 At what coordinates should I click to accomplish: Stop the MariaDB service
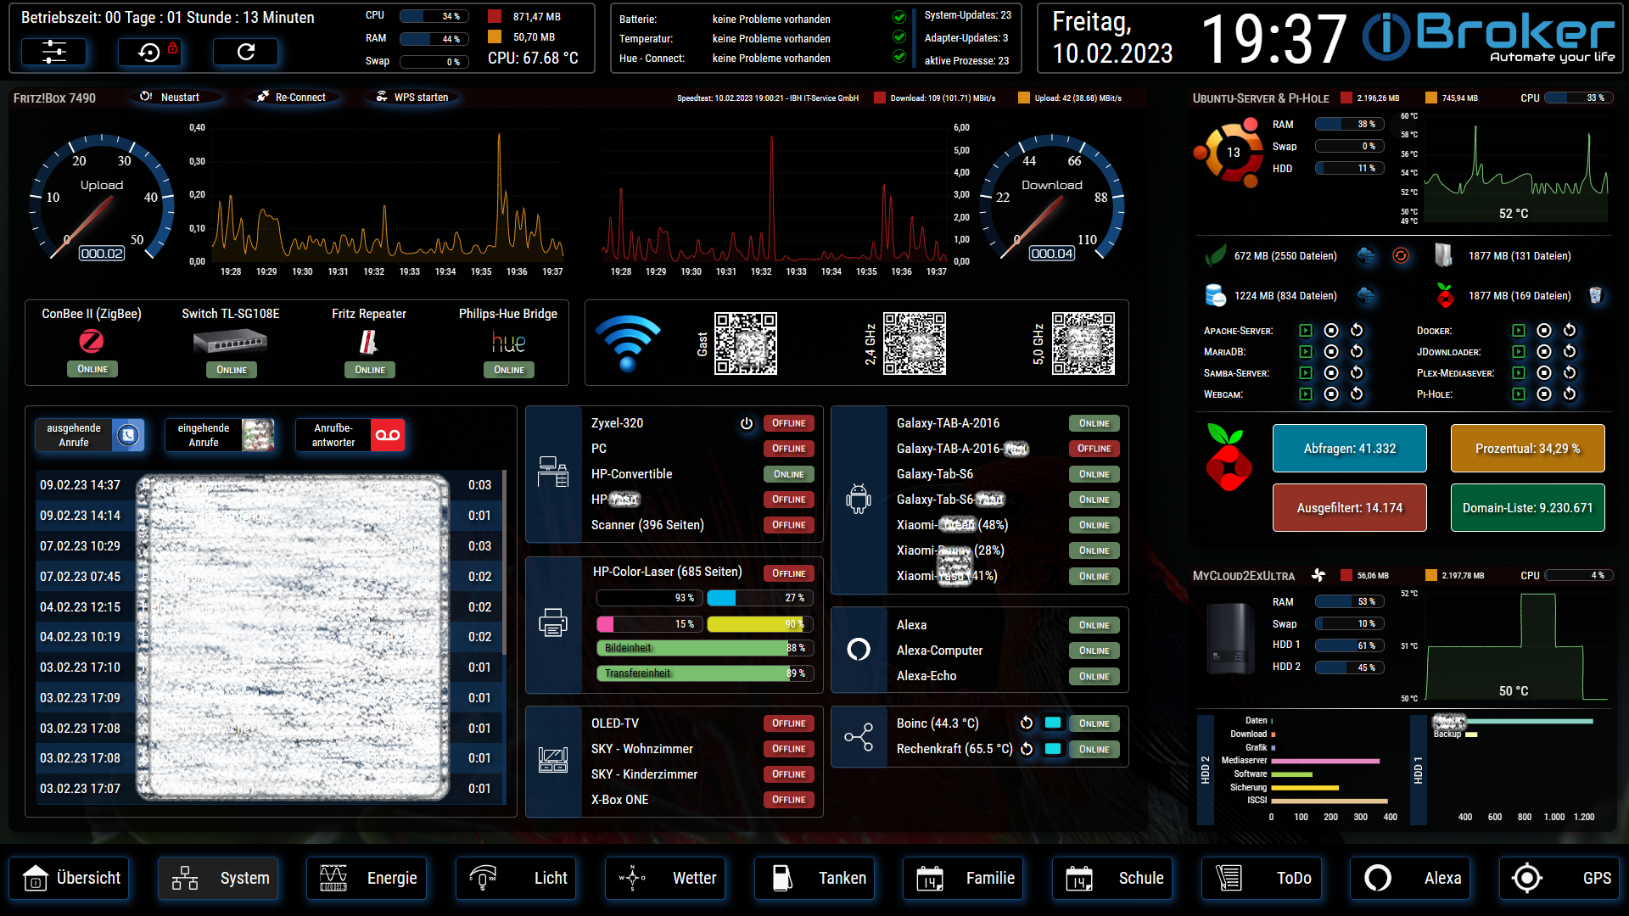click(1331, 352)
